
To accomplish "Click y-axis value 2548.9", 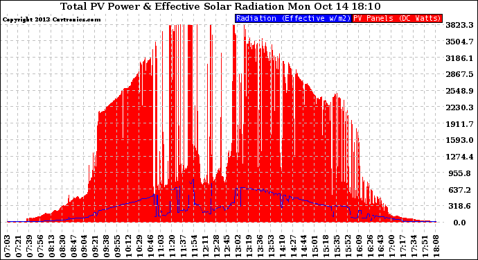I will point(459,91).
